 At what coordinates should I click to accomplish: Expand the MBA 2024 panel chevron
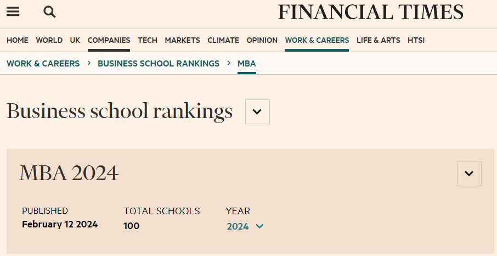(469, 174)
